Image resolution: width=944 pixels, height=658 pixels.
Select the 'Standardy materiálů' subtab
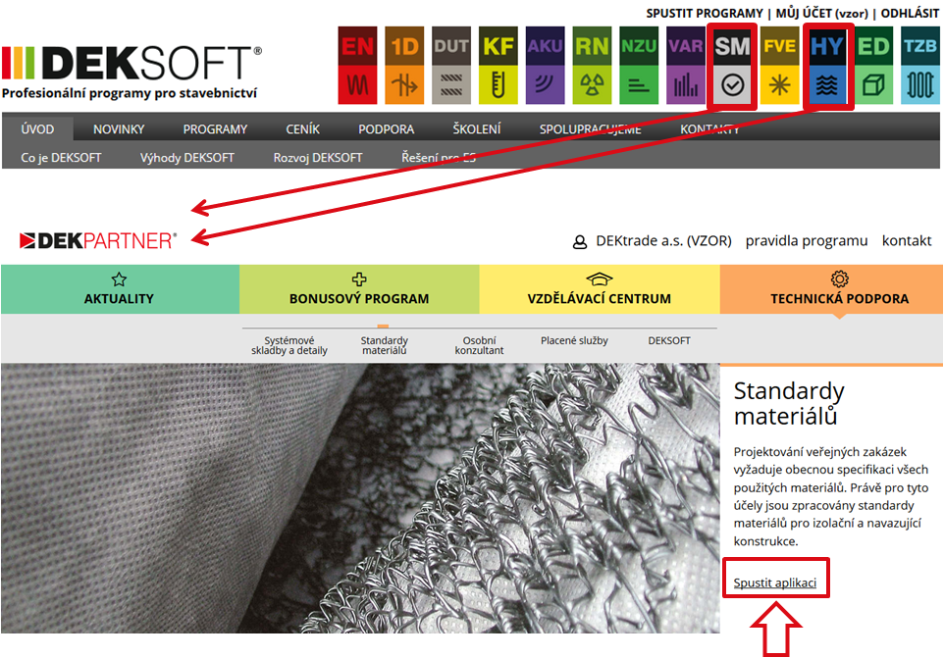pyautogui.click(x=384, y=345)
